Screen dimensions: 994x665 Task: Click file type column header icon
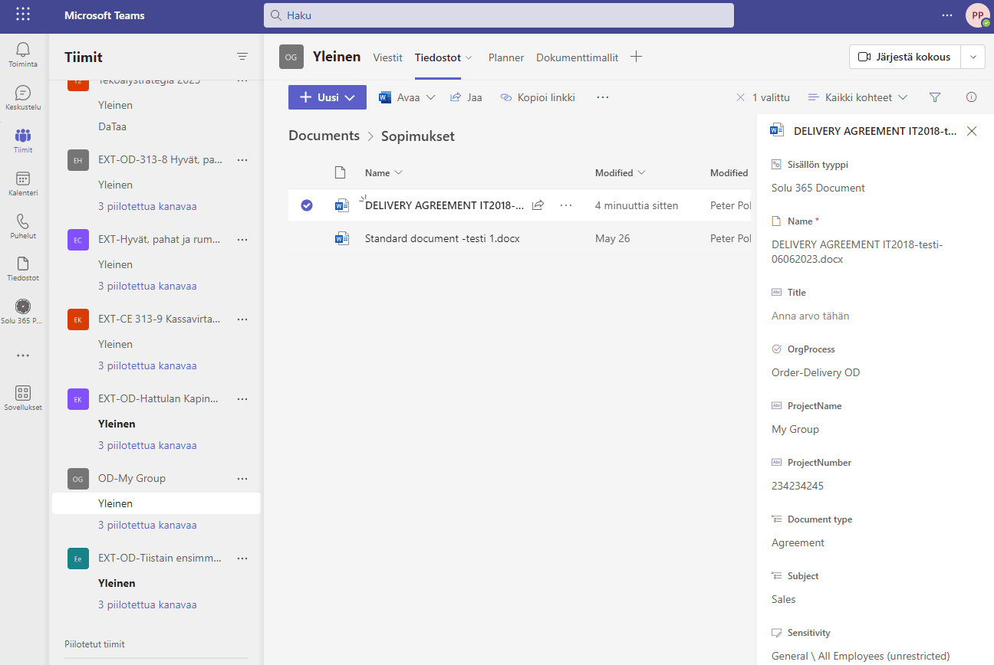(341, 173)
